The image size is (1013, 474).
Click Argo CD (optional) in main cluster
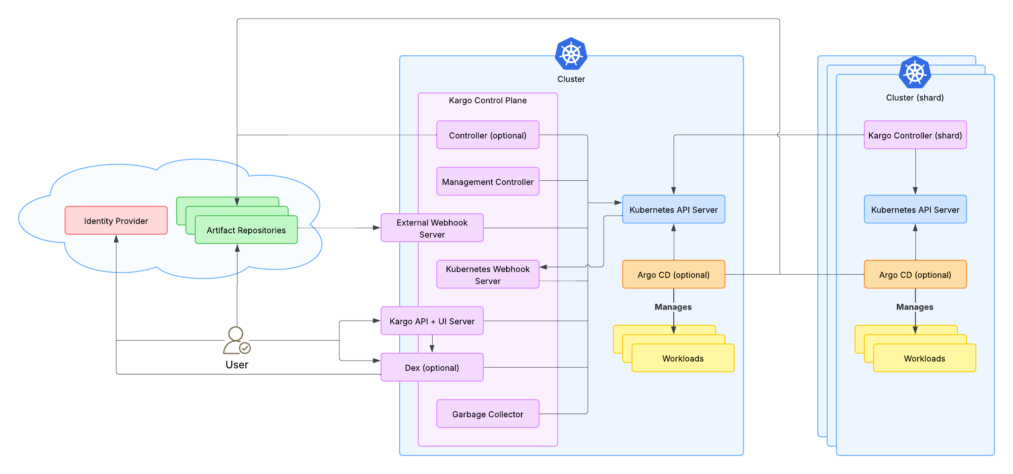point(673,275)
